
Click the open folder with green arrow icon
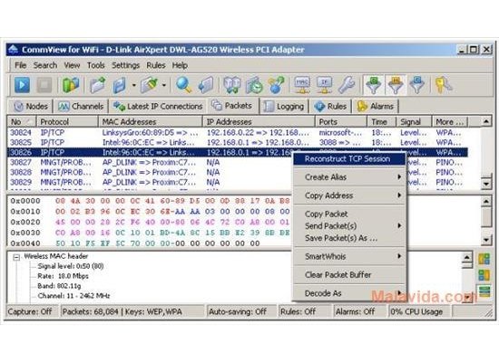pyautogui.click(x=97, y=85)
